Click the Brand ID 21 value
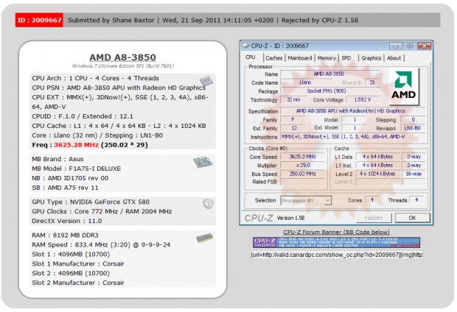 (x=372, y=82)
